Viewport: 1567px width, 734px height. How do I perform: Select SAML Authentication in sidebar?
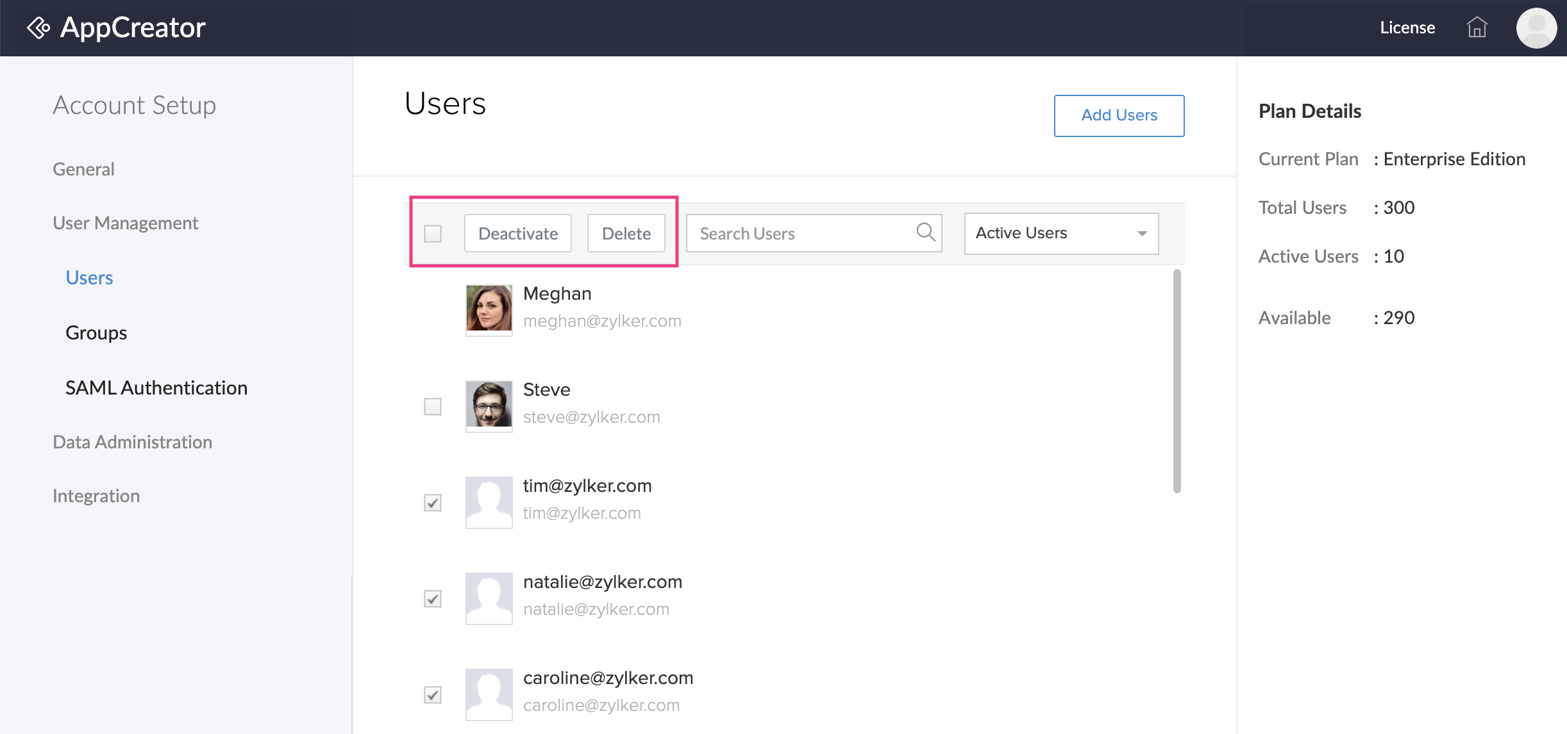pos(156,387)
